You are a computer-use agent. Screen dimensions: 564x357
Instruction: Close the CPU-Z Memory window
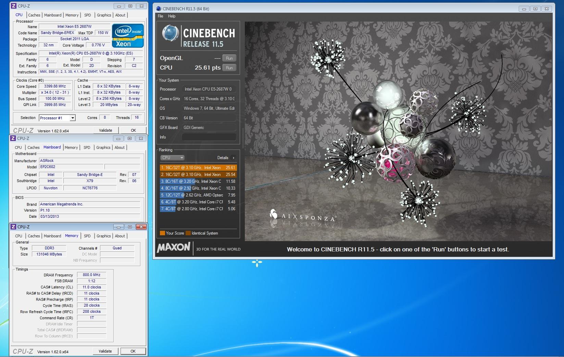pyautogui.click(x=141, y=227)
